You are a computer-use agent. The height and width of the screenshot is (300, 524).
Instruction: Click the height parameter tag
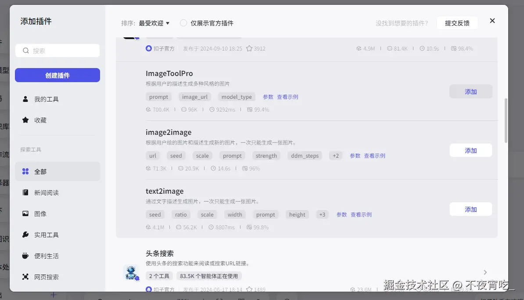[297, 214]
